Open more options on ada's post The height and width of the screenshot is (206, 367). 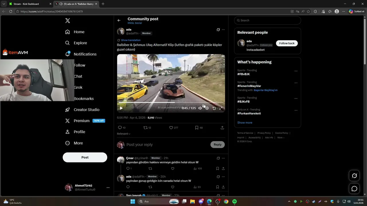tap(223, 30)
